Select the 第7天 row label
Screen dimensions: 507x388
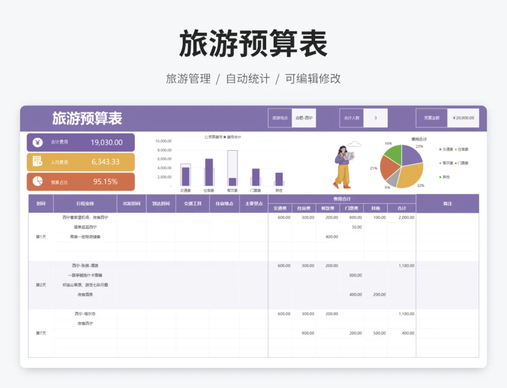[x=41, y=333]
